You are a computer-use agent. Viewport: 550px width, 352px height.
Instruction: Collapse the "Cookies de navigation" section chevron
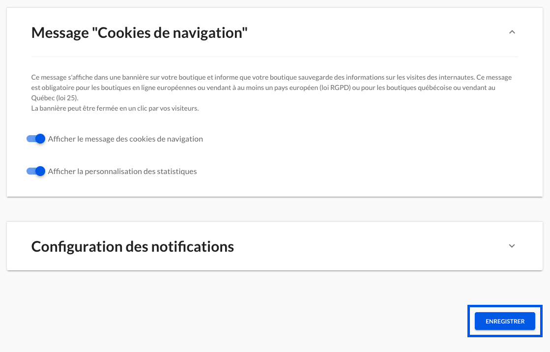pyautogui.click(x=512, y=32)
